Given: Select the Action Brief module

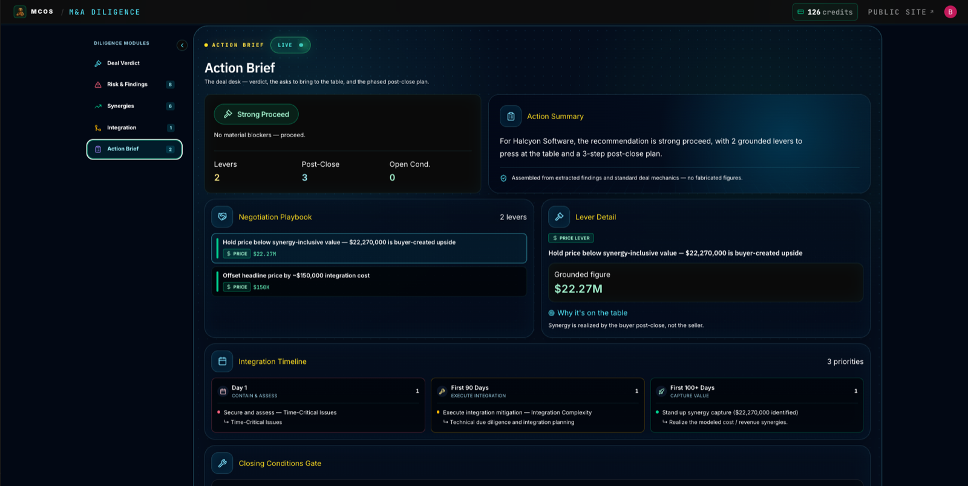Looking at the screenshot, I should point(134,149).
